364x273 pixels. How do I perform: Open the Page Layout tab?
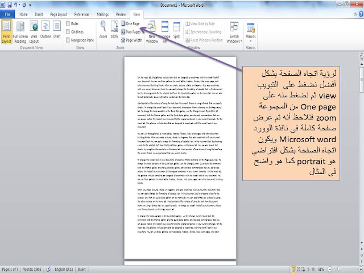[59, 14]
